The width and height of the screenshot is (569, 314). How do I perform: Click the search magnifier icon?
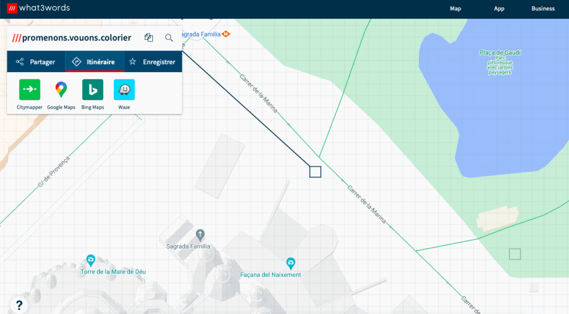click(x=169, y=38)
